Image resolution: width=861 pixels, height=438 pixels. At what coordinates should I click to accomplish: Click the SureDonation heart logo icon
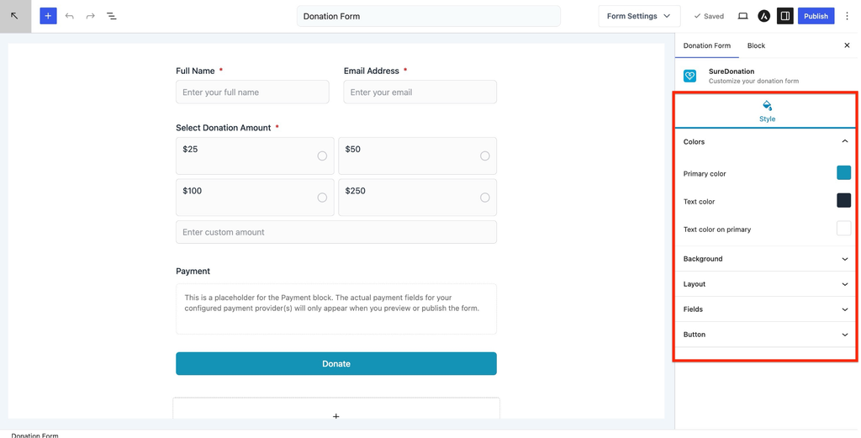689,76
